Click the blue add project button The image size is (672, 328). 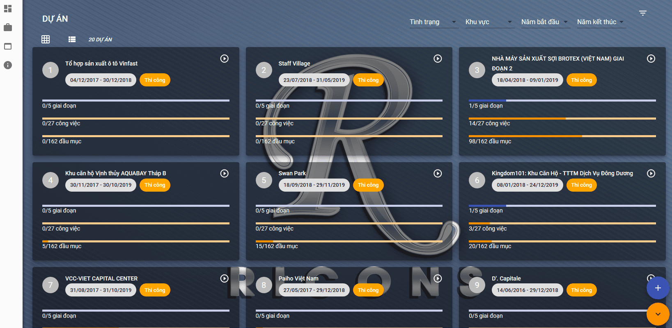point(658,288)
